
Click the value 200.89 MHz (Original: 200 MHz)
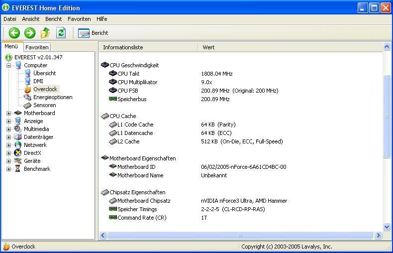point(240,91)
